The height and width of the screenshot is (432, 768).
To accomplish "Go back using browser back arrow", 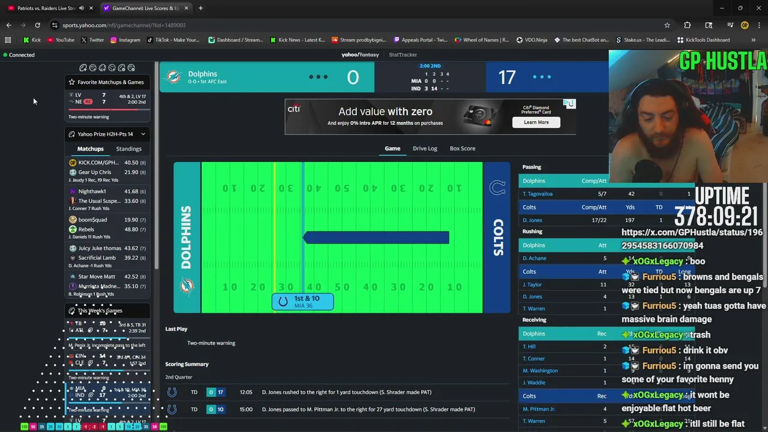I will [x=8, y=25].
